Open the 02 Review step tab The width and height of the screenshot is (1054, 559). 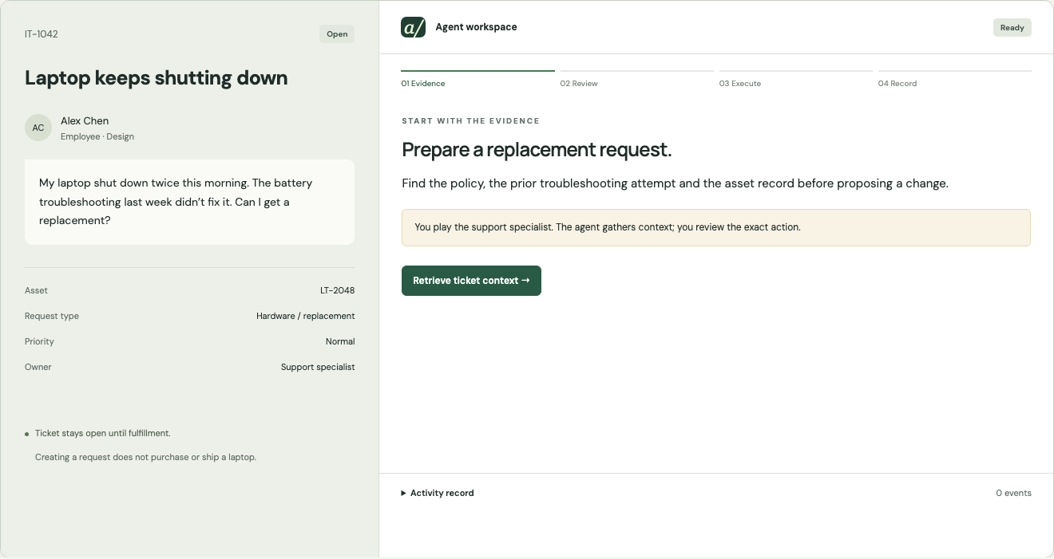click(636, 78)
